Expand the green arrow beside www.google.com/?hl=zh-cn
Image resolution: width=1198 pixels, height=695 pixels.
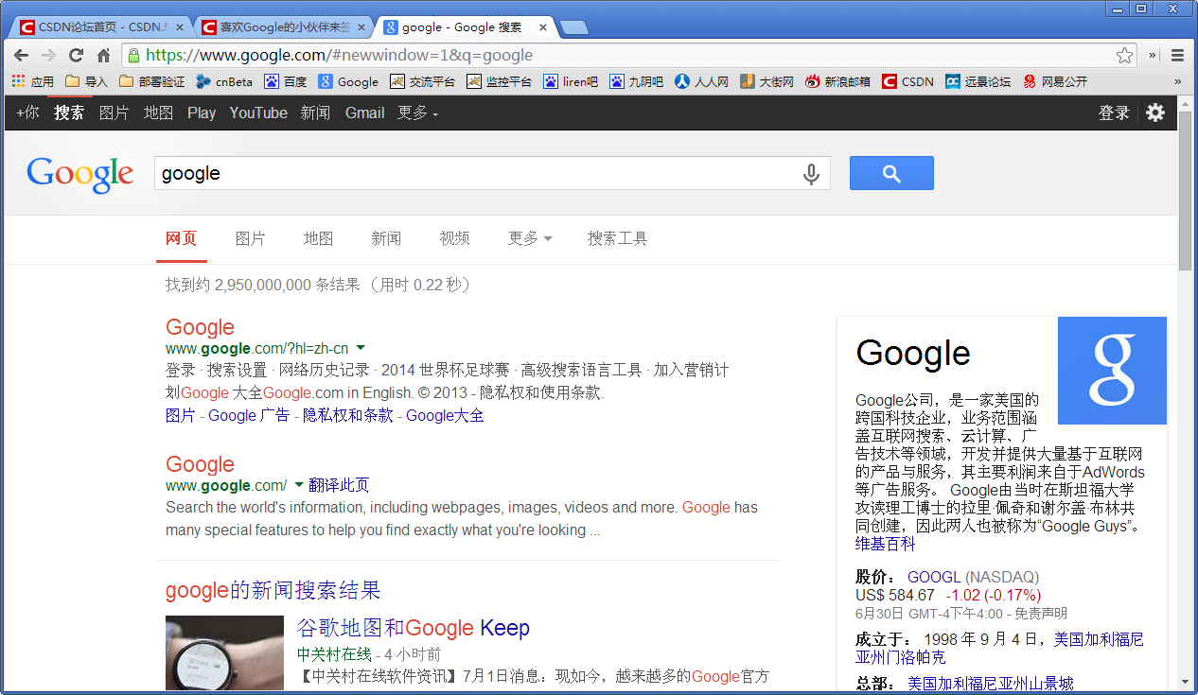point(361,348)
